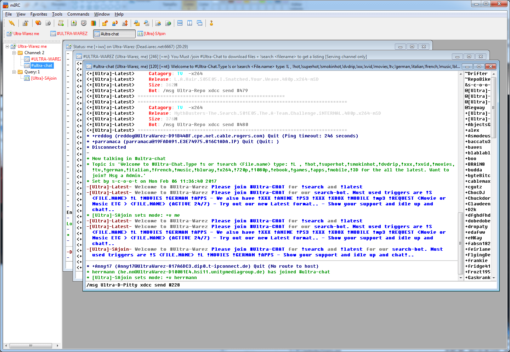Image resolution: width=510 pixels, height=352 pixels.
Task: Open the URLs List globe icon
Action: [168, 23]
